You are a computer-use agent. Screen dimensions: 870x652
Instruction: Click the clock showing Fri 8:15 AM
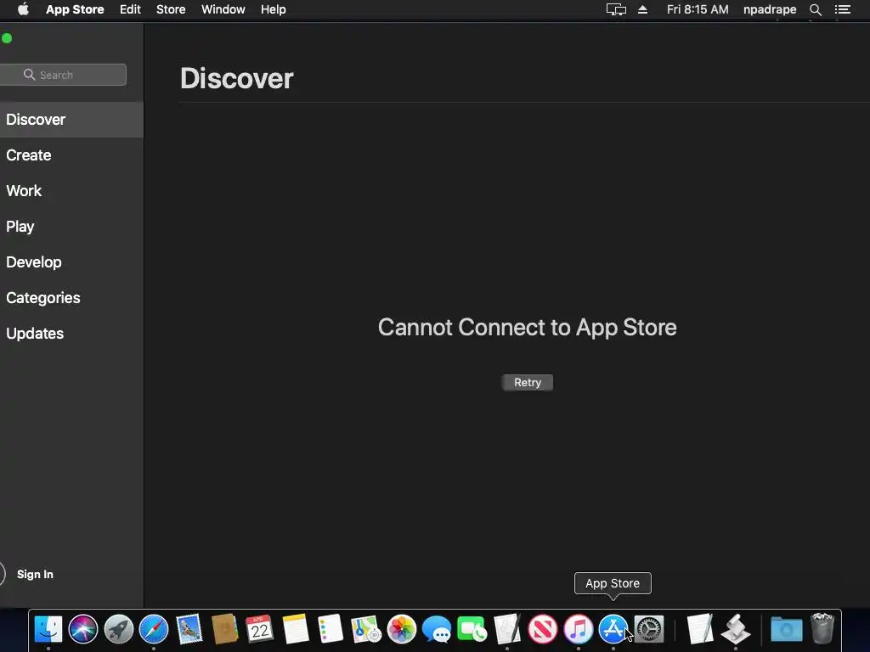(x=698, y=9)
